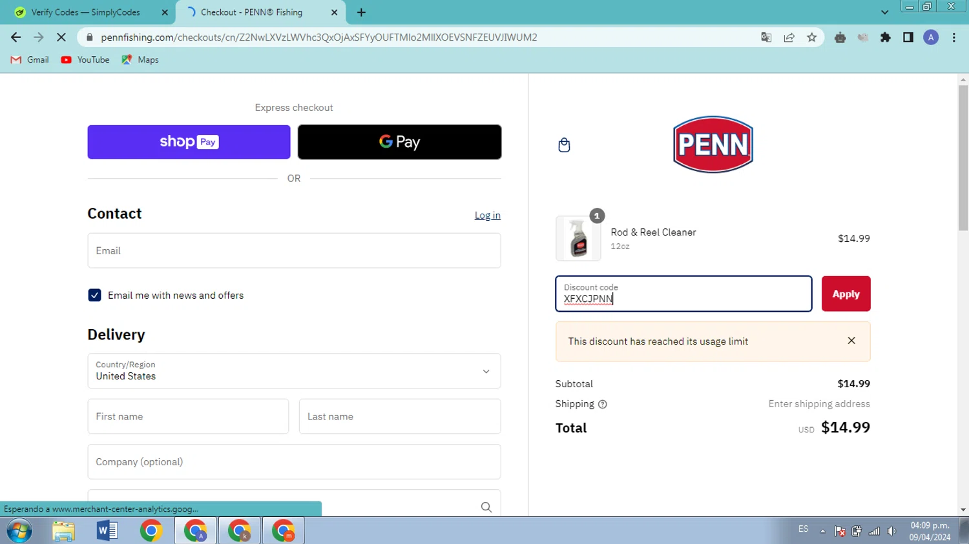Apply the discount code
Viewport: 969px width, 544px height.
coord(846,294)
